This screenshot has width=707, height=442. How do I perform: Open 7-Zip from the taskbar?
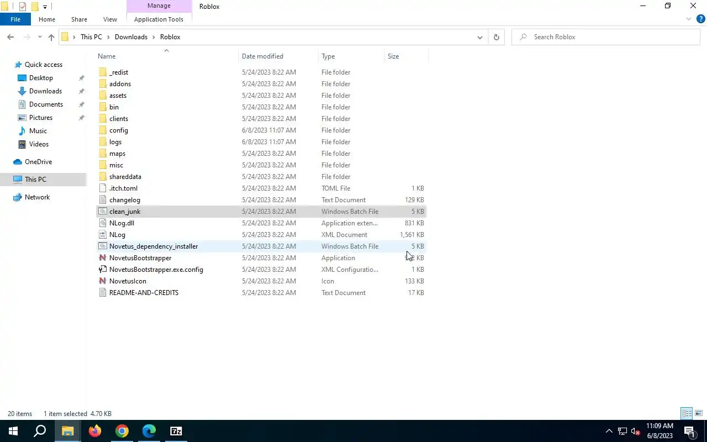(x=176, y=431)
